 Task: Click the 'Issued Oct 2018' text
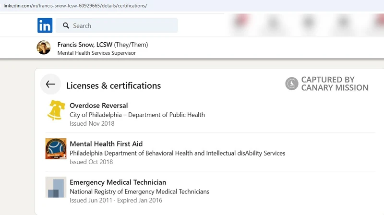pos(91,162)
